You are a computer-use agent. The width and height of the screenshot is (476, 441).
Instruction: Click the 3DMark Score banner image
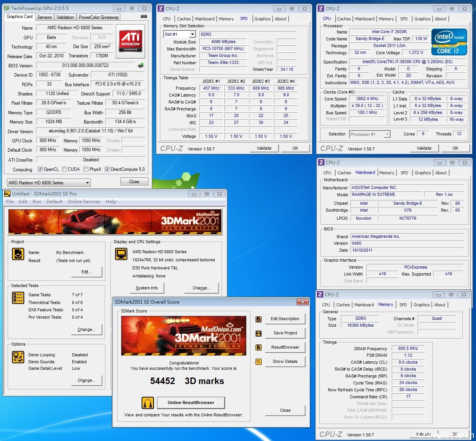pos(184,336)
